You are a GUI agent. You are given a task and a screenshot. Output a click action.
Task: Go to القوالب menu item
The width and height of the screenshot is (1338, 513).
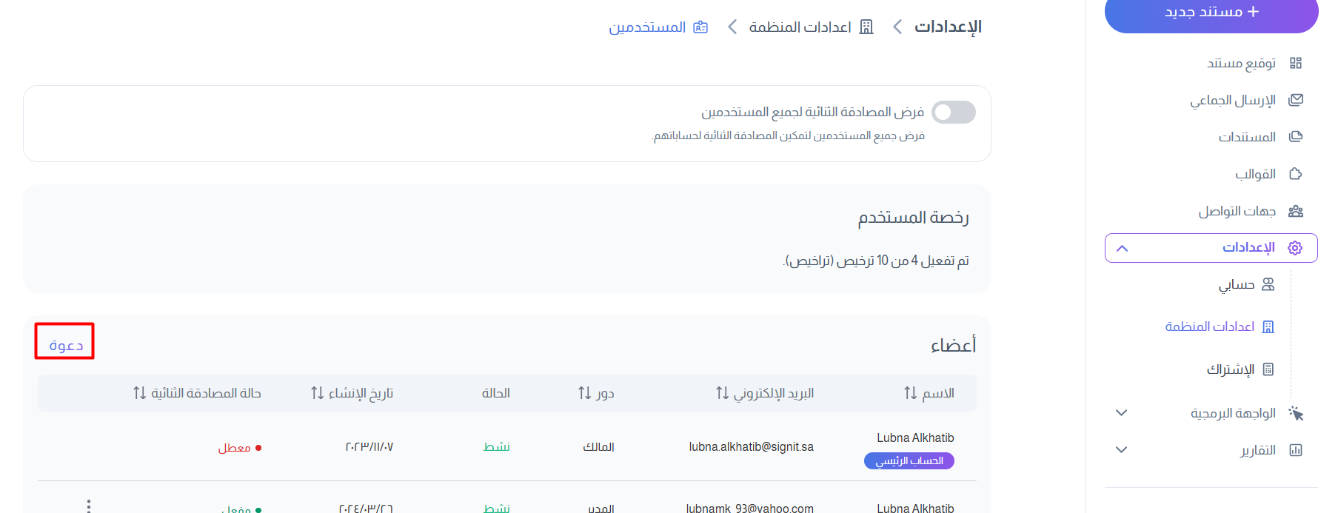[x=1255, y=174]
